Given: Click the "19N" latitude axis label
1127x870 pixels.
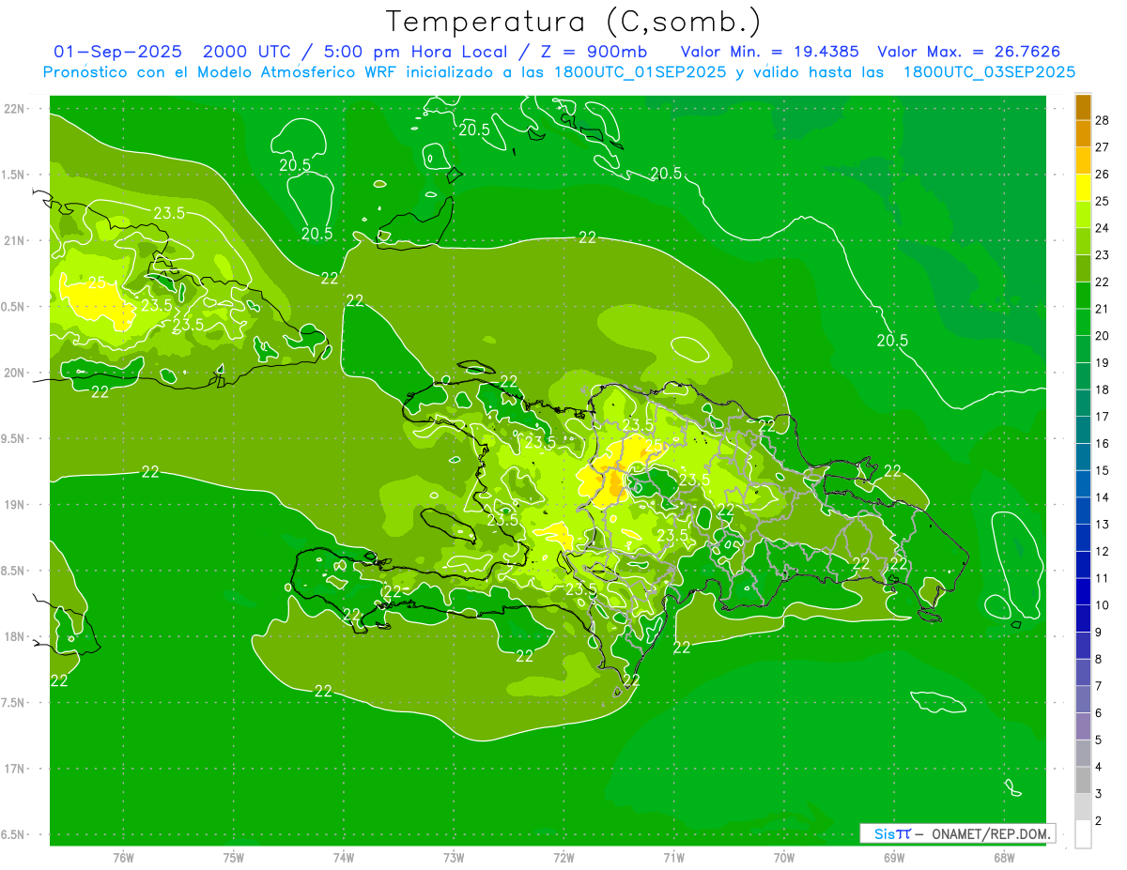Looking at the screenshot, I should [14, 505].
